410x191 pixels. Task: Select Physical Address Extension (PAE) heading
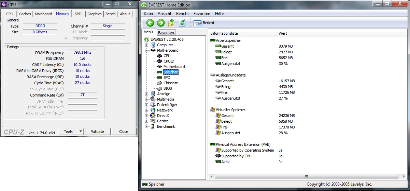click(x=243, y=144)
